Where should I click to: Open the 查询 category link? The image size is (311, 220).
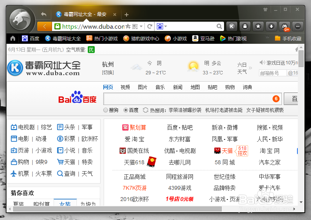click(x=69, y=174)
